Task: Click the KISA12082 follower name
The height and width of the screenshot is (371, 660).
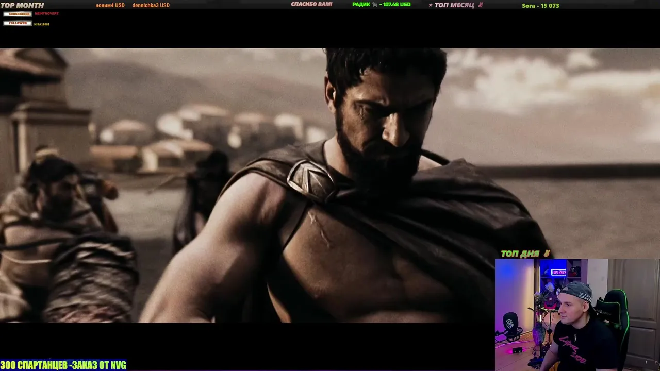Action: tap(42, 24)
